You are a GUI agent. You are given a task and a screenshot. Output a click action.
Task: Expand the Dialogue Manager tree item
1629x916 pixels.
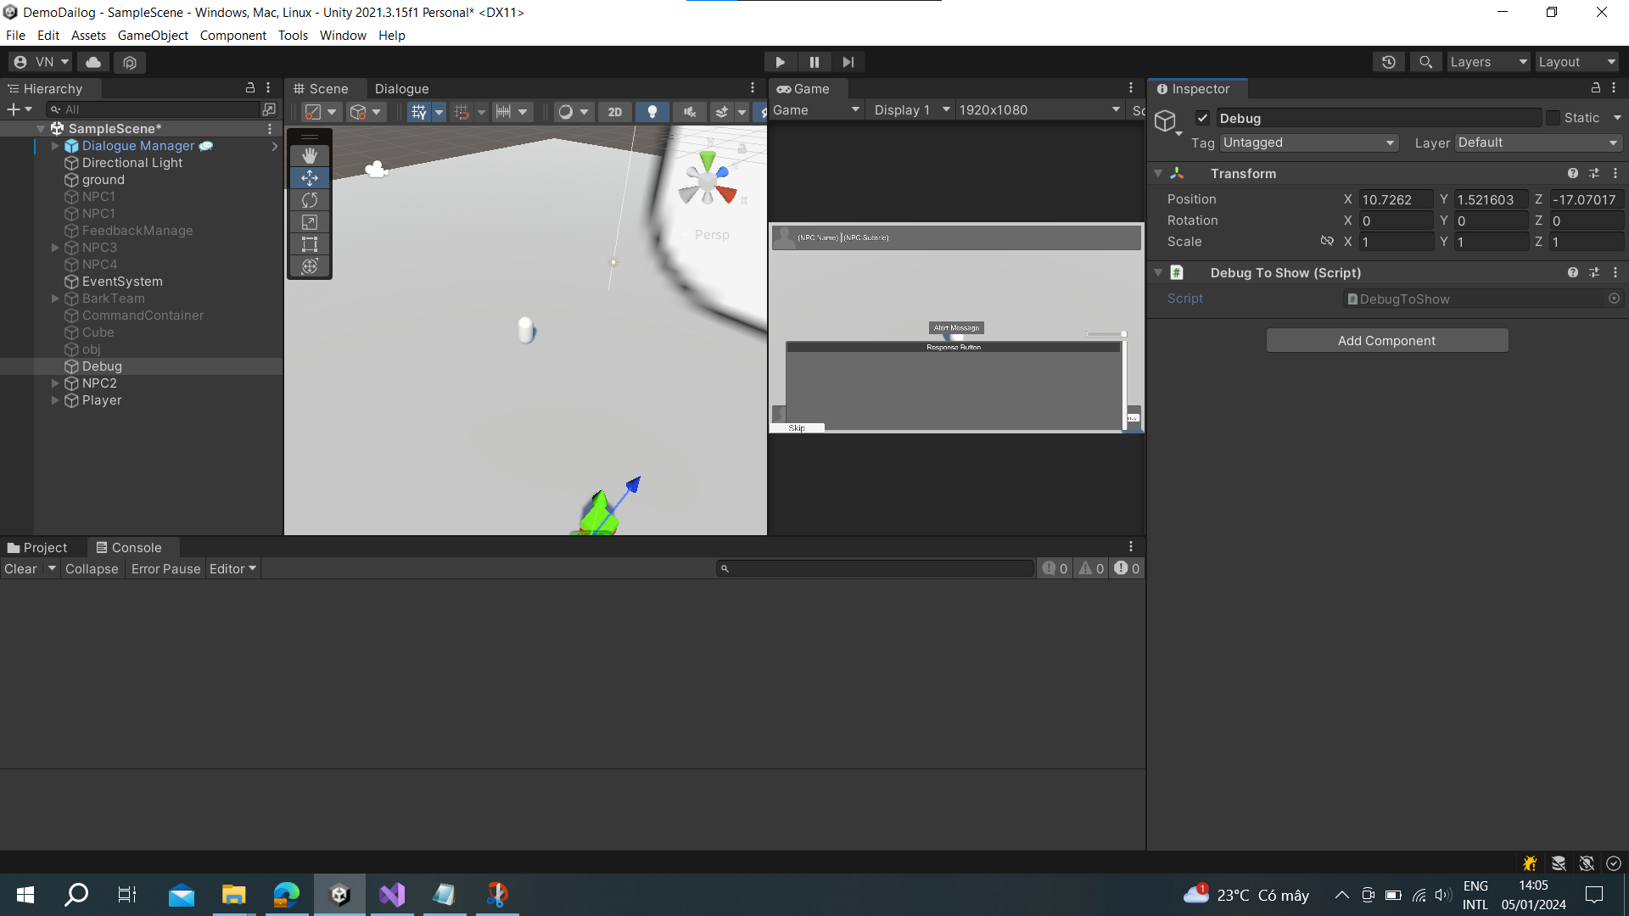tap(55, 146)
